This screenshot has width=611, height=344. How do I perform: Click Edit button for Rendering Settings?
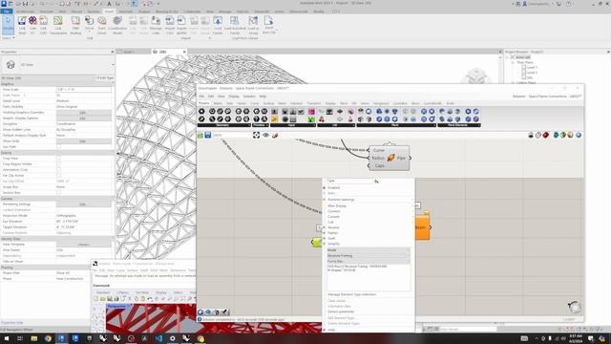(83, 204)
